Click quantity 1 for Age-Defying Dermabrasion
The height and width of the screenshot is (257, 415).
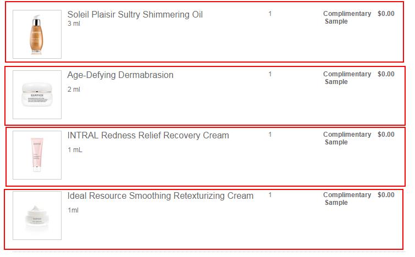tap(270, 74)
